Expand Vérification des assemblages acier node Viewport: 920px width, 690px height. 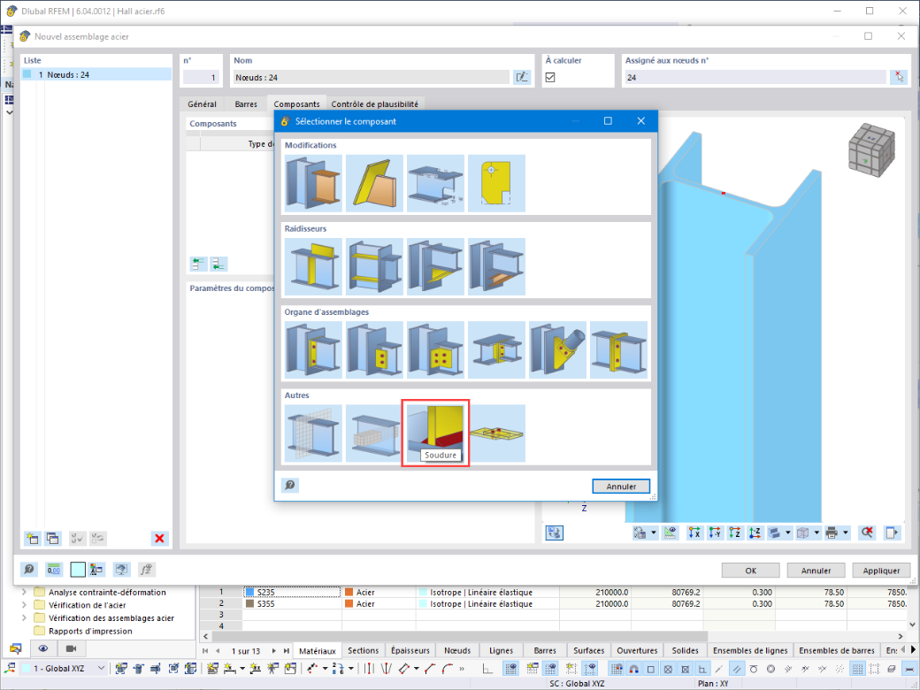click(x=24, y=617)
